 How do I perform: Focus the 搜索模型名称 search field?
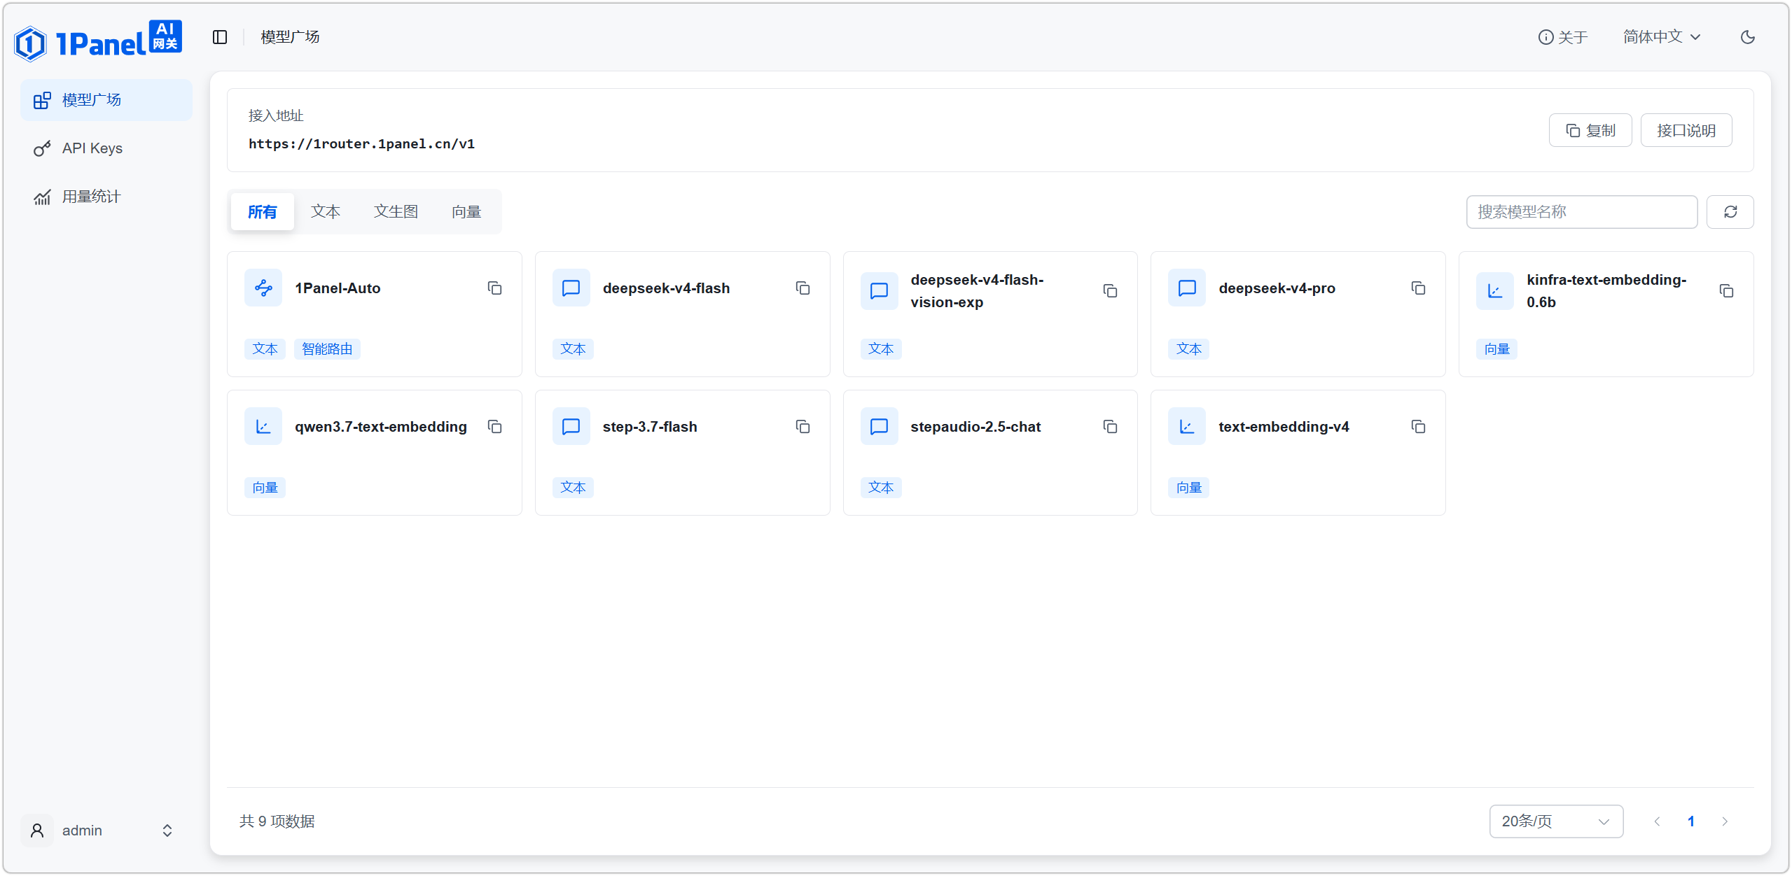point(1582,211)
